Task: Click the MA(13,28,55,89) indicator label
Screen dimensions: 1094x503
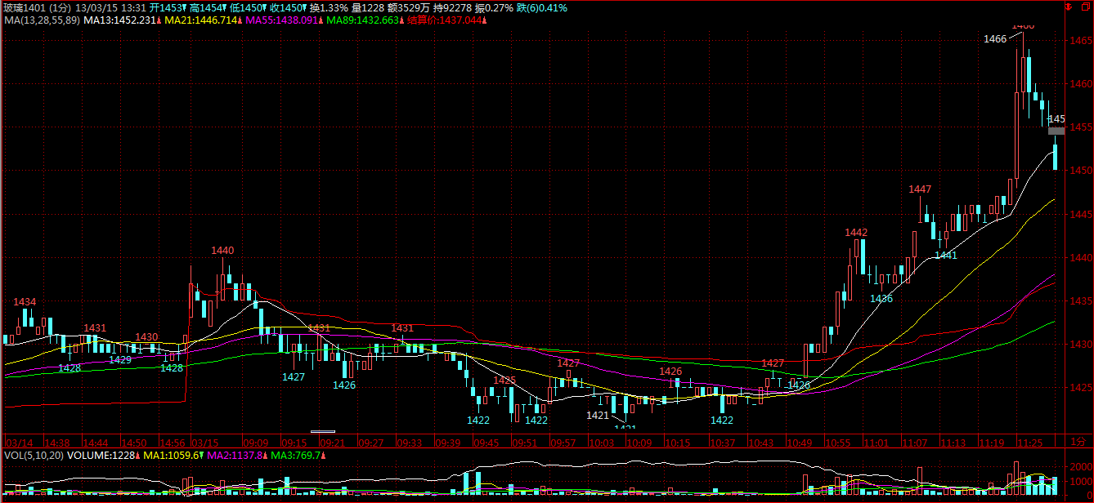Action: 42,20
